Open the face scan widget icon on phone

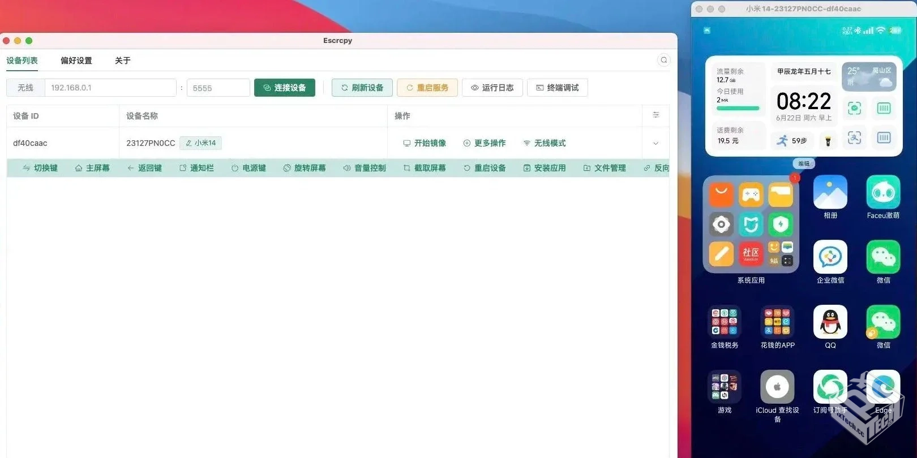(854, 108)
